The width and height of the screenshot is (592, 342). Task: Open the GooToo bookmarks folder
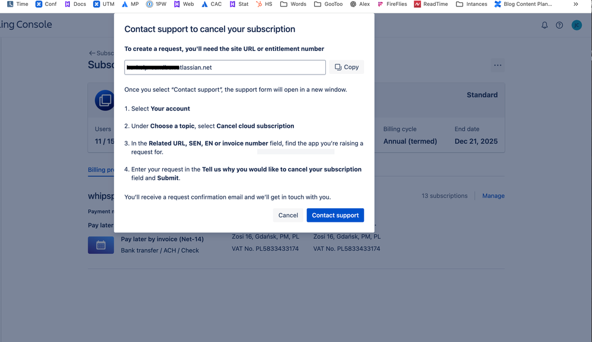[x=328, y=4]
